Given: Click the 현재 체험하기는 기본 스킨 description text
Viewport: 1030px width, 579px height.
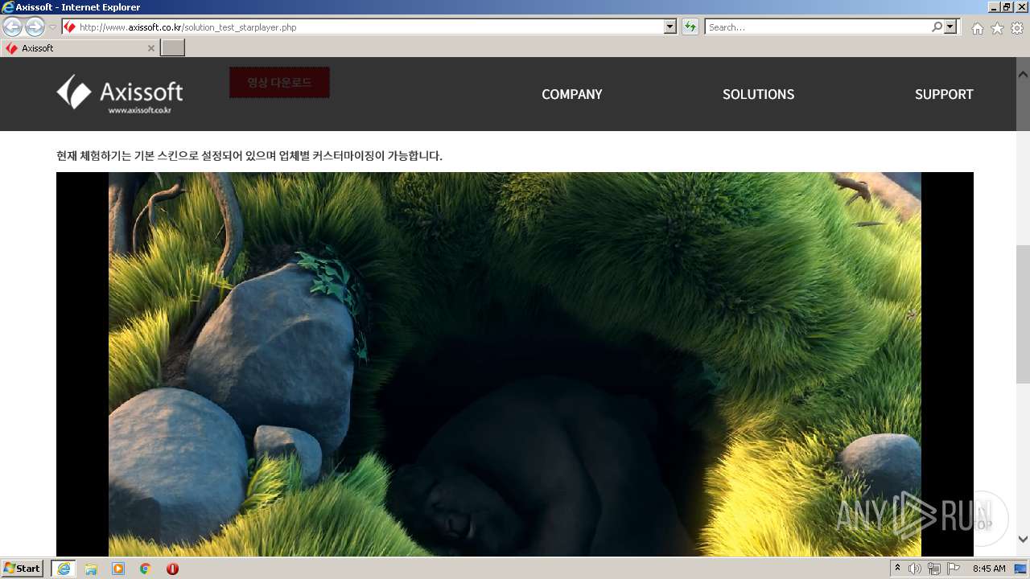Looking at the screenshot, I should 249,155.
